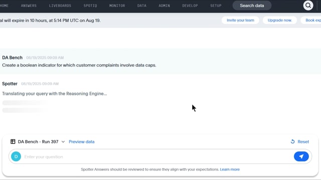Focus the Enter your question input field
The image size is (321, 180).
point(157,156)
